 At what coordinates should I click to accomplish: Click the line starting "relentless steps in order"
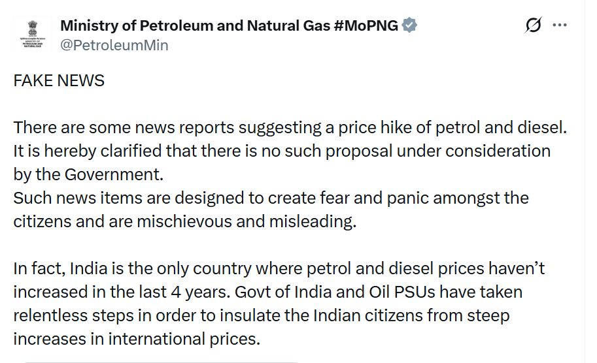pos(261,315)
